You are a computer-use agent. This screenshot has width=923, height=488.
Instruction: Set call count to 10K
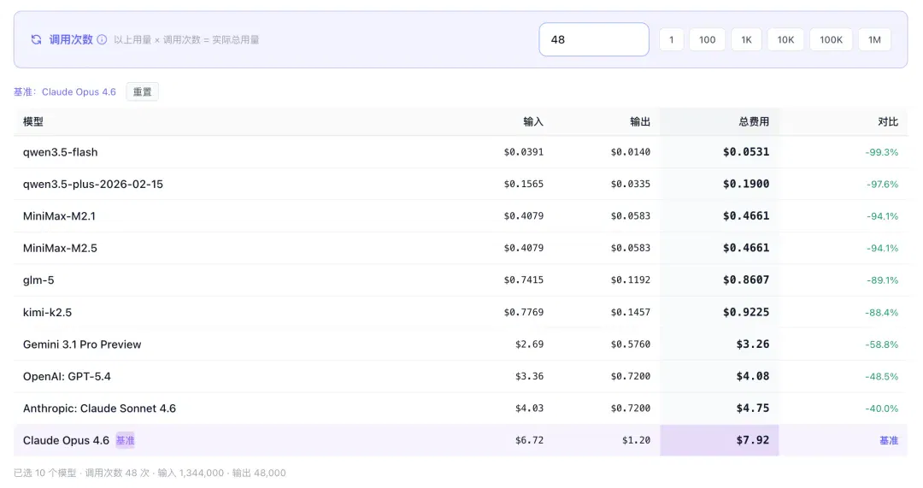coord(785,39)
